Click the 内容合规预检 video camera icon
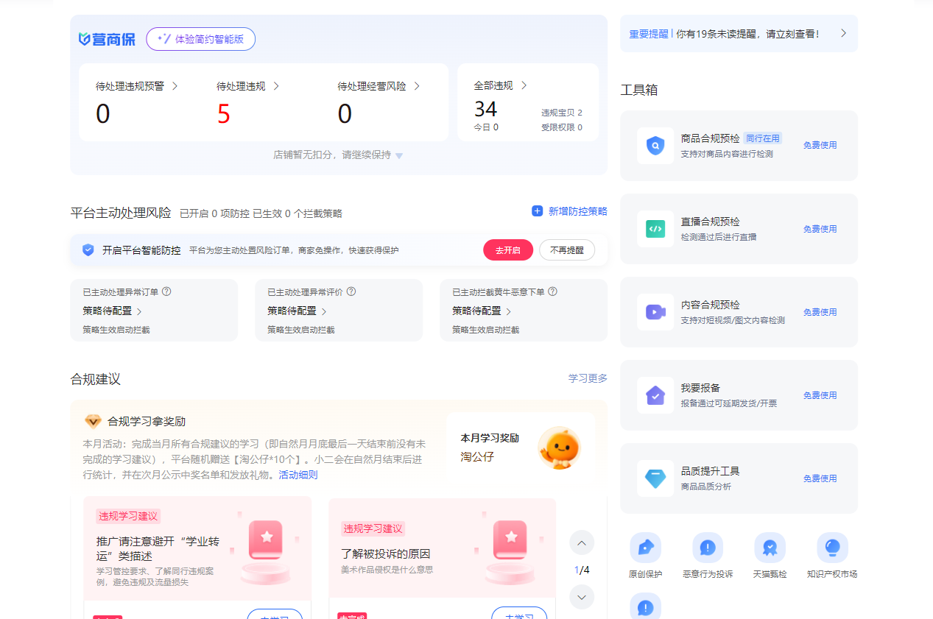 click(655, 312)
